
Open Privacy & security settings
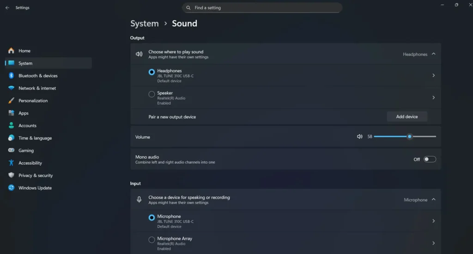coord(48,175)
